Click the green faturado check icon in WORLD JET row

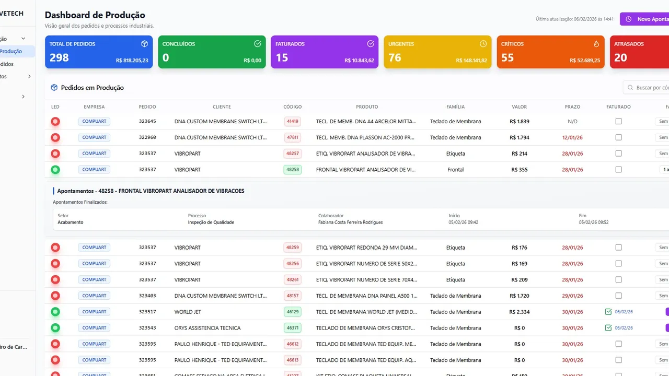[x=608, y=312]
